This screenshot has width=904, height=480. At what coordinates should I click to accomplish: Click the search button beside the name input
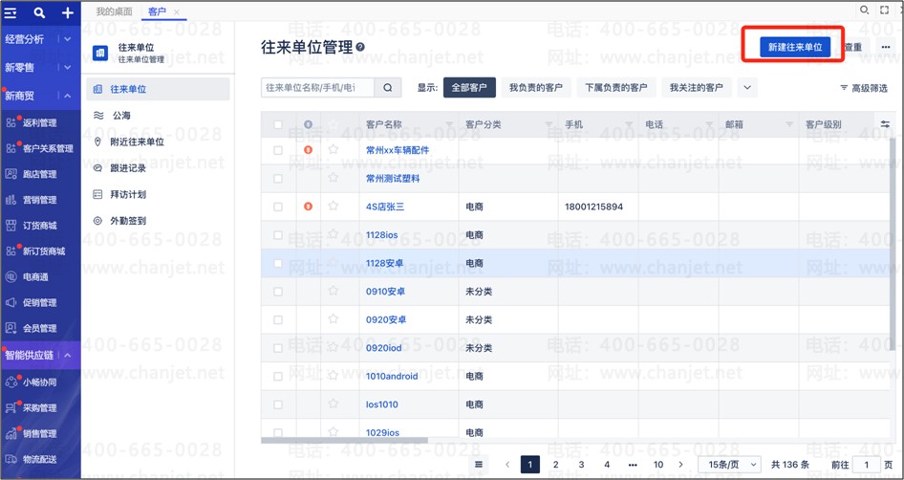click(x=388, y=88)
